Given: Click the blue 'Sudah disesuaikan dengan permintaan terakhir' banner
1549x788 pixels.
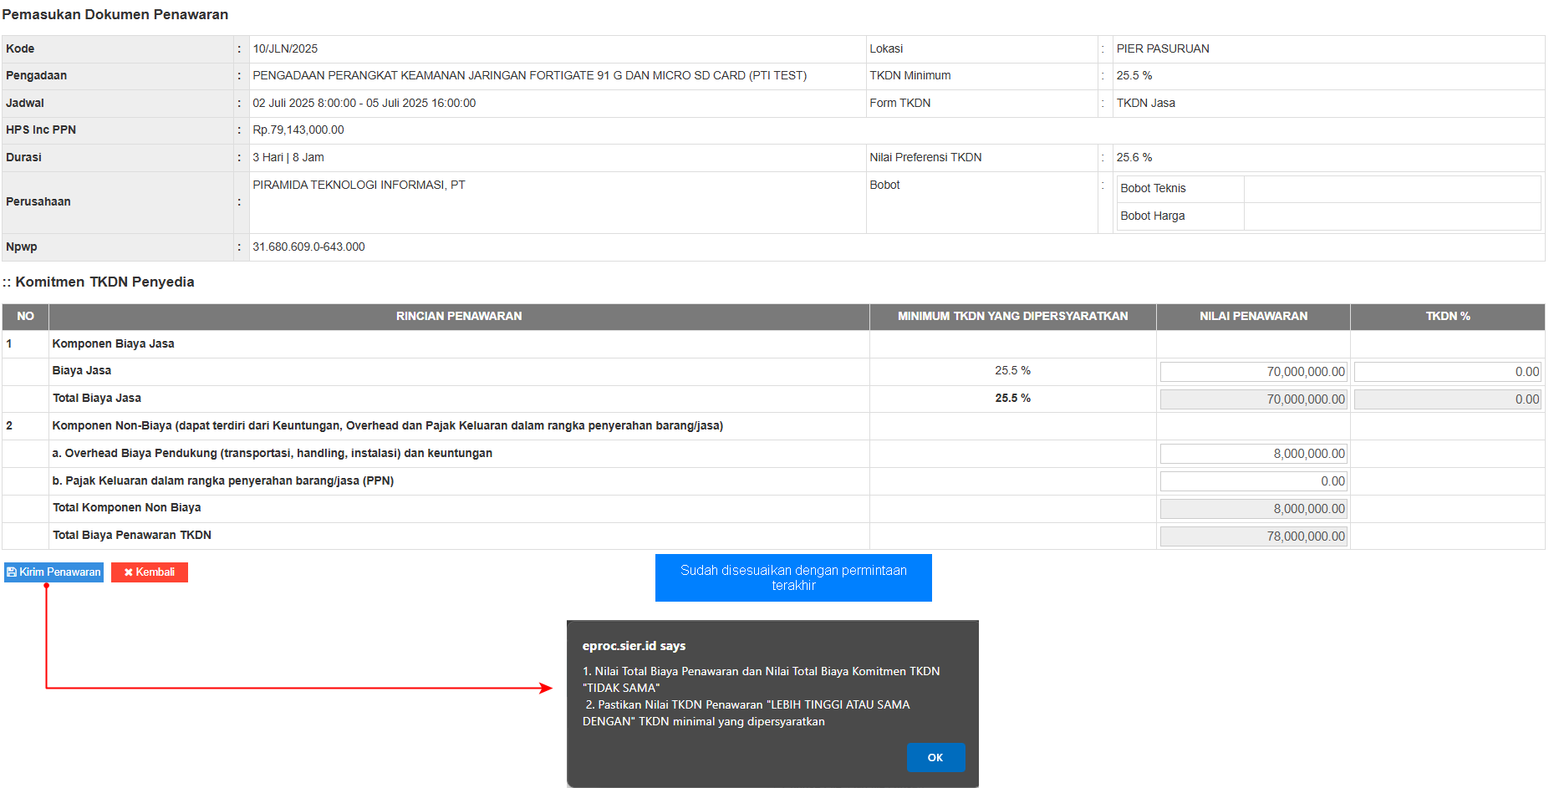Looking at the screenshot, I should [x=792, y=577].
